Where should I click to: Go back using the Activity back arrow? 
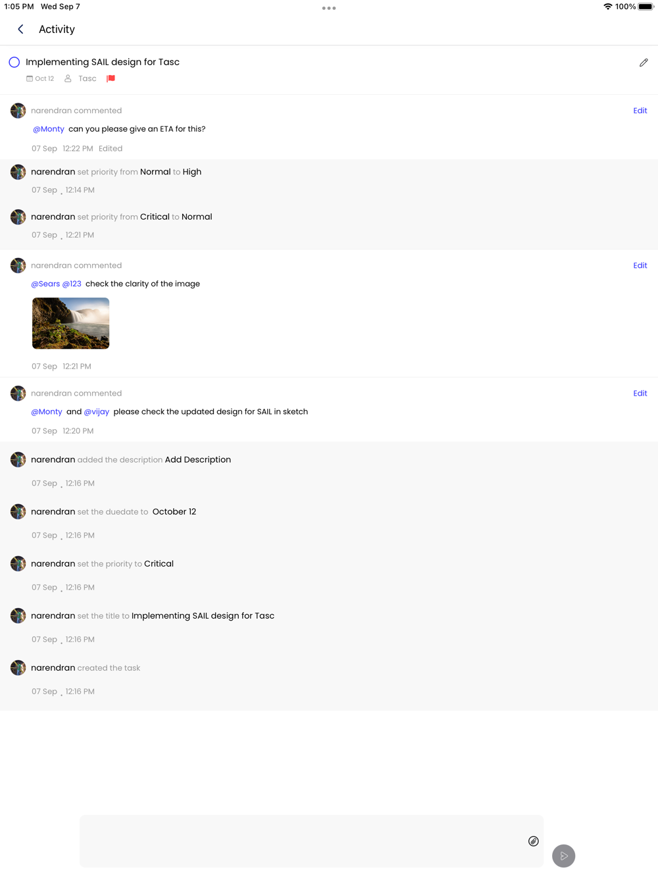click(x=20, y=29)
